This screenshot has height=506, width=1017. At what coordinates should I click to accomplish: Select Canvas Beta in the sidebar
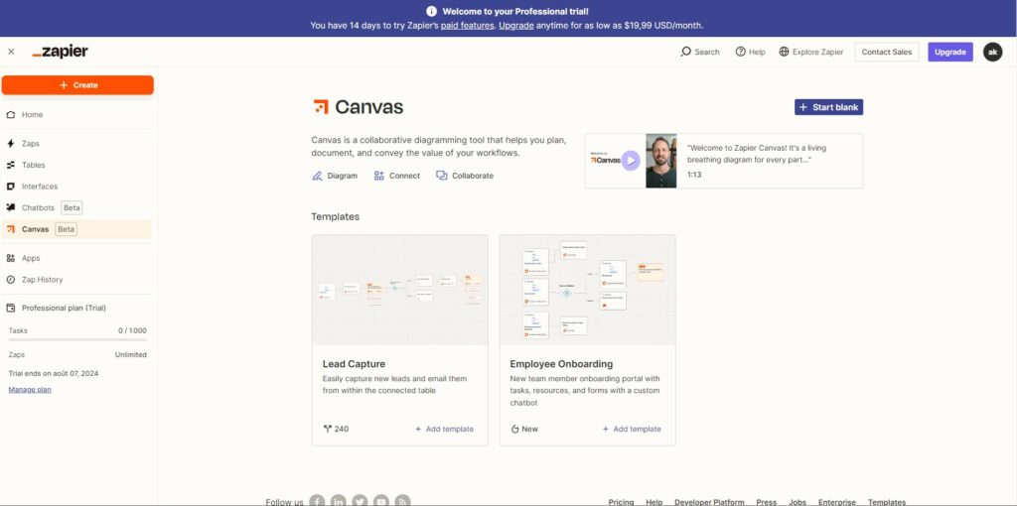click(x=77, y=229)
